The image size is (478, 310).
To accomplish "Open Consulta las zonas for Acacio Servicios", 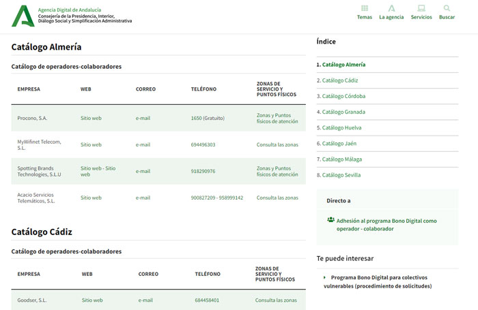I will pyautogui.click(x=277, y=198).
